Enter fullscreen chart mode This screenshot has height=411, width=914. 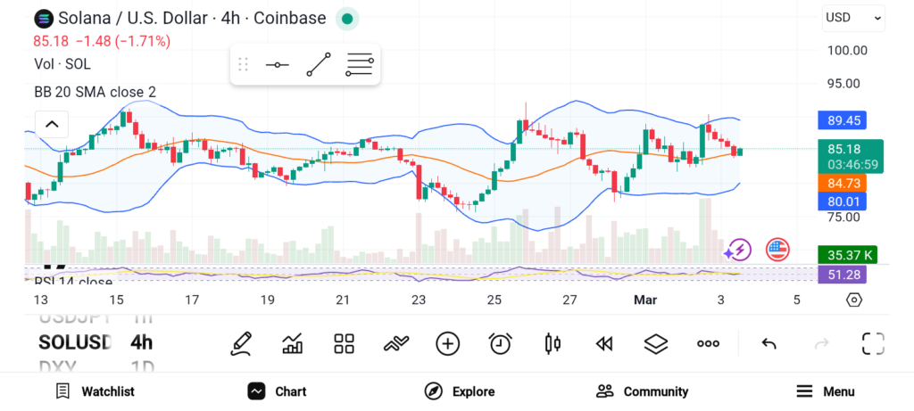click(x=872, y=343)
